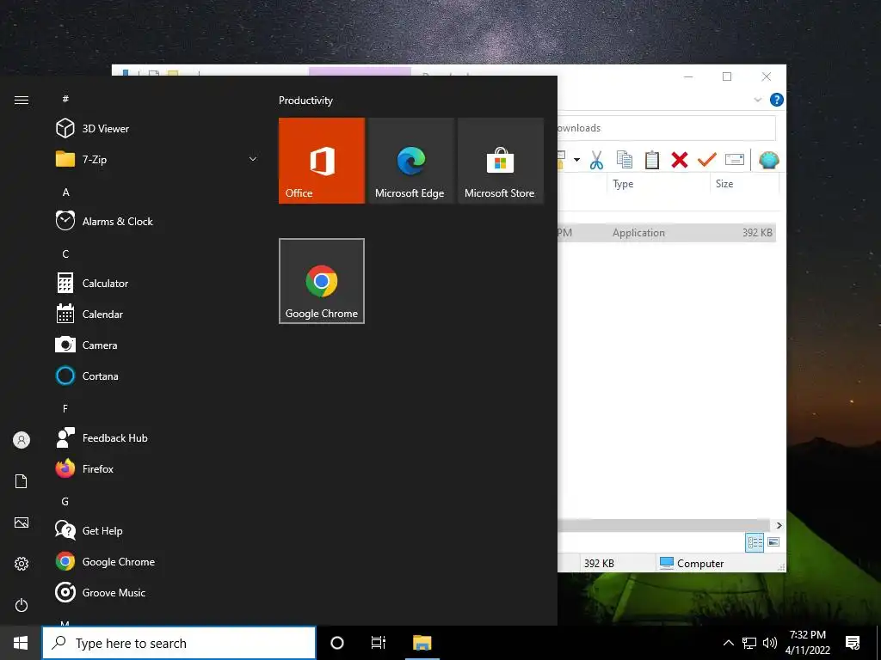Focus the Type here to search box
Image resolution: width=881 pixels, height=660 pixels.
coord(179,643)
